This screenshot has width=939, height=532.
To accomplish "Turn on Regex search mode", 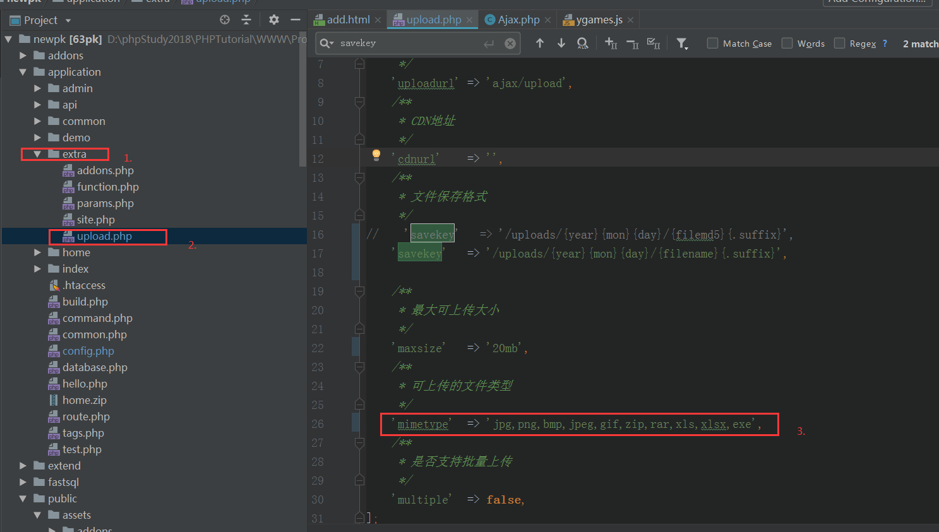I will click(x=839, y=43).
